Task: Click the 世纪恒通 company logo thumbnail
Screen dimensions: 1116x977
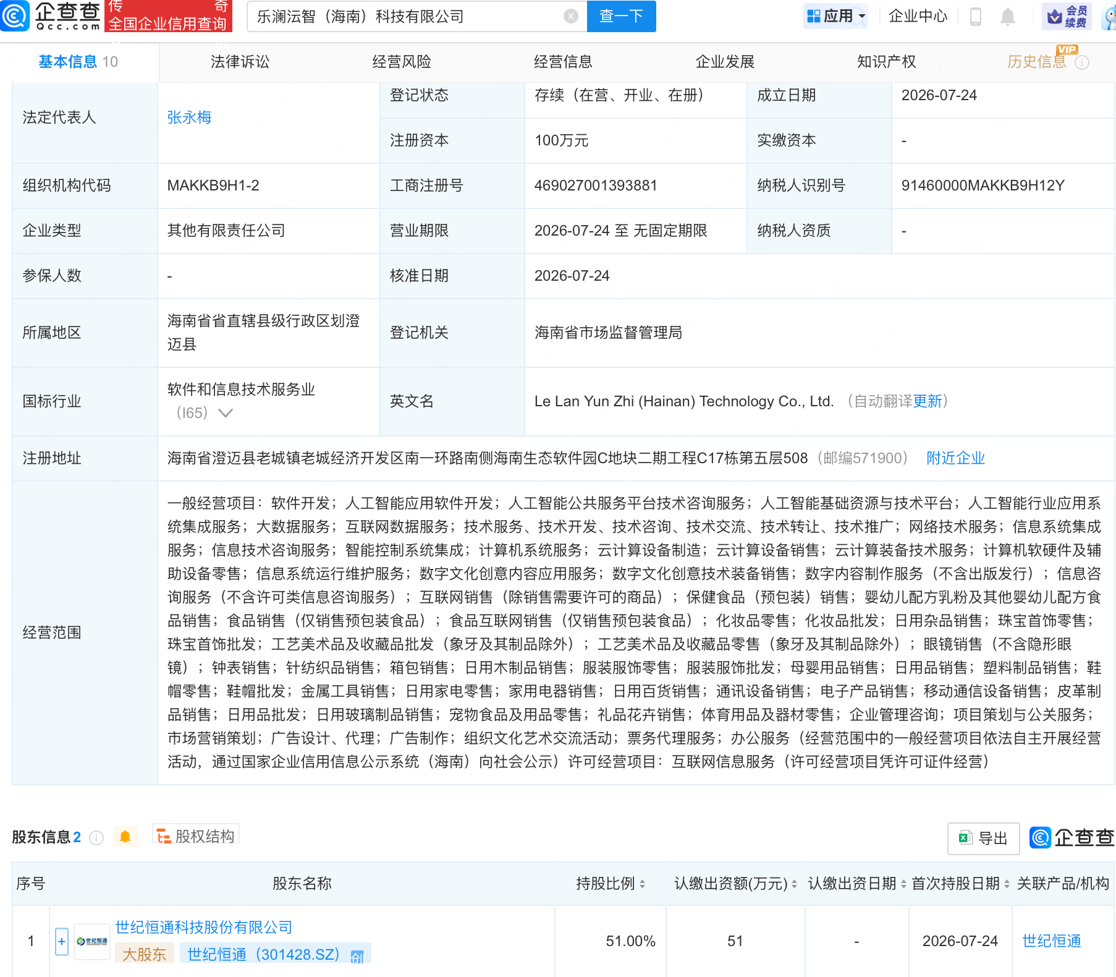Action: point(92,942)
